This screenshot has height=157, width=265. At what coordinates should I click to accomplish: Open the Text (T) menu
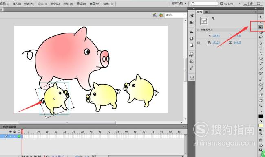[x=42, y=4]
